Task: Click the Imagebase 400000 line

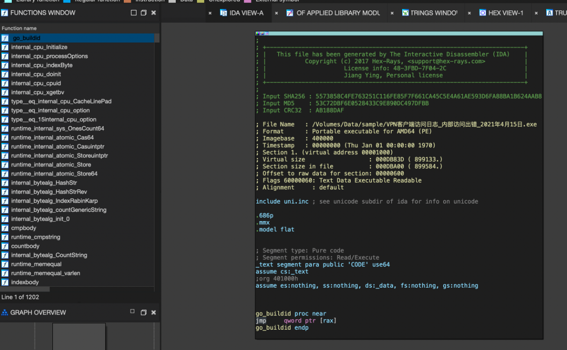Action: coord(294,138)
